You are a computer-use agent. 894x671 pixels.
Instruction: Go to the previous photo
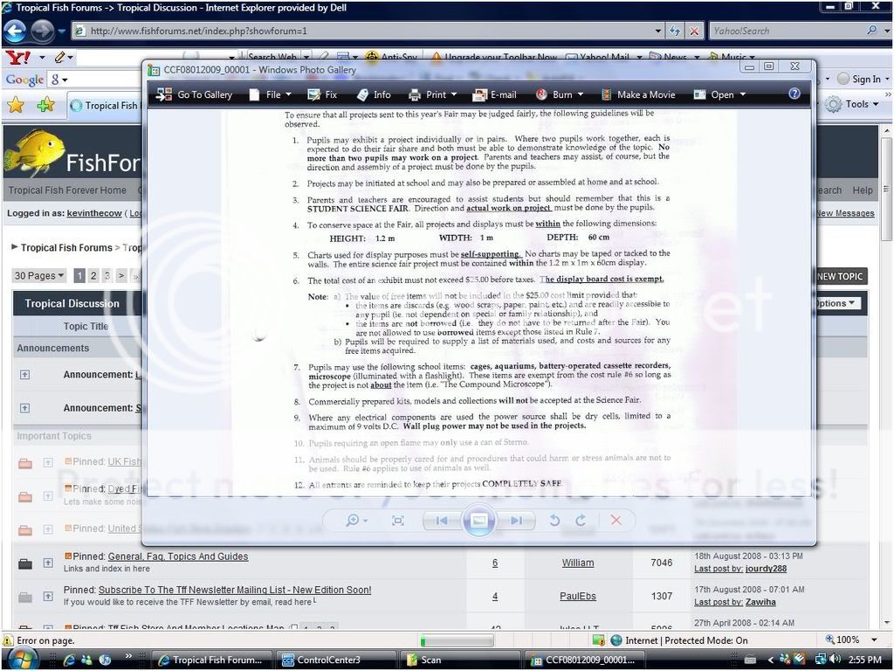(x=441, y=521)
